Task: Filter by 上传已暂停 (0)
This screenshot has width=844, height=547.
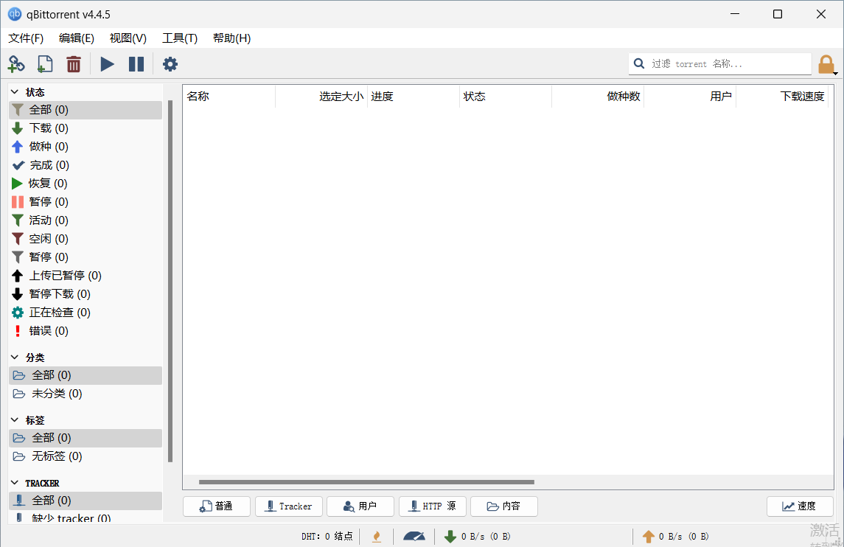Action: (x=86, y=276)
